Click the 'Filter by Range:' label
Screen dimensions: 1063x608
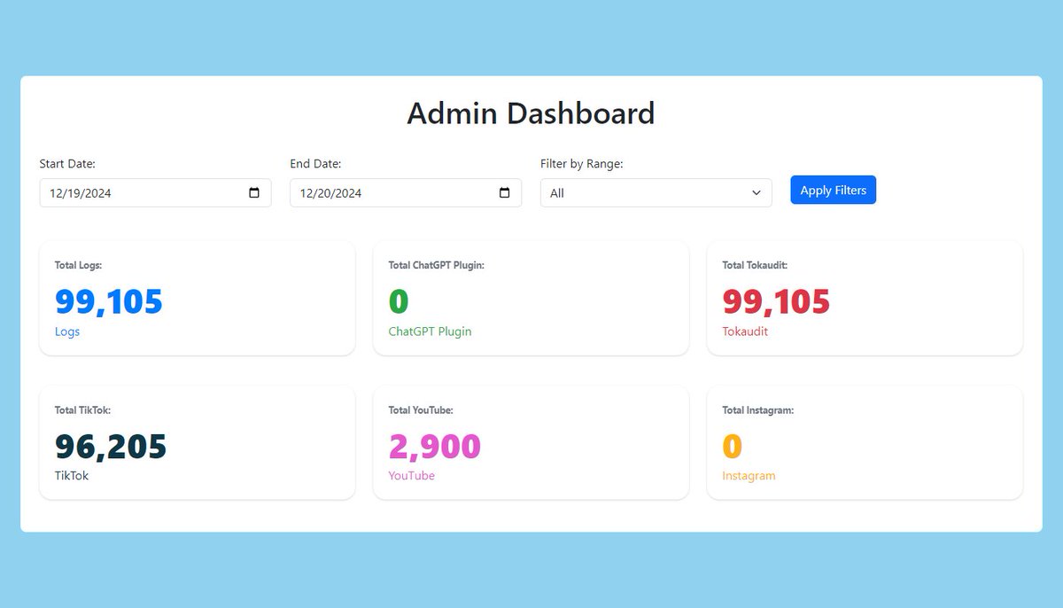click(x=582, y=164)
